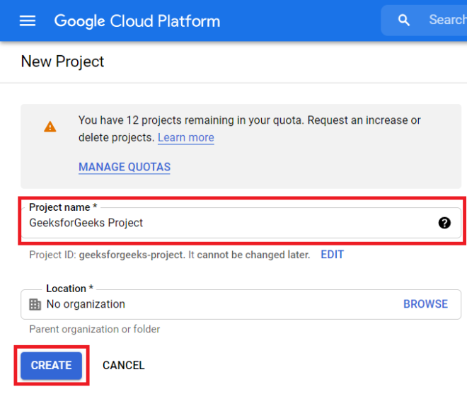Click the organization building icon in Location

click(x=35, y=304)
